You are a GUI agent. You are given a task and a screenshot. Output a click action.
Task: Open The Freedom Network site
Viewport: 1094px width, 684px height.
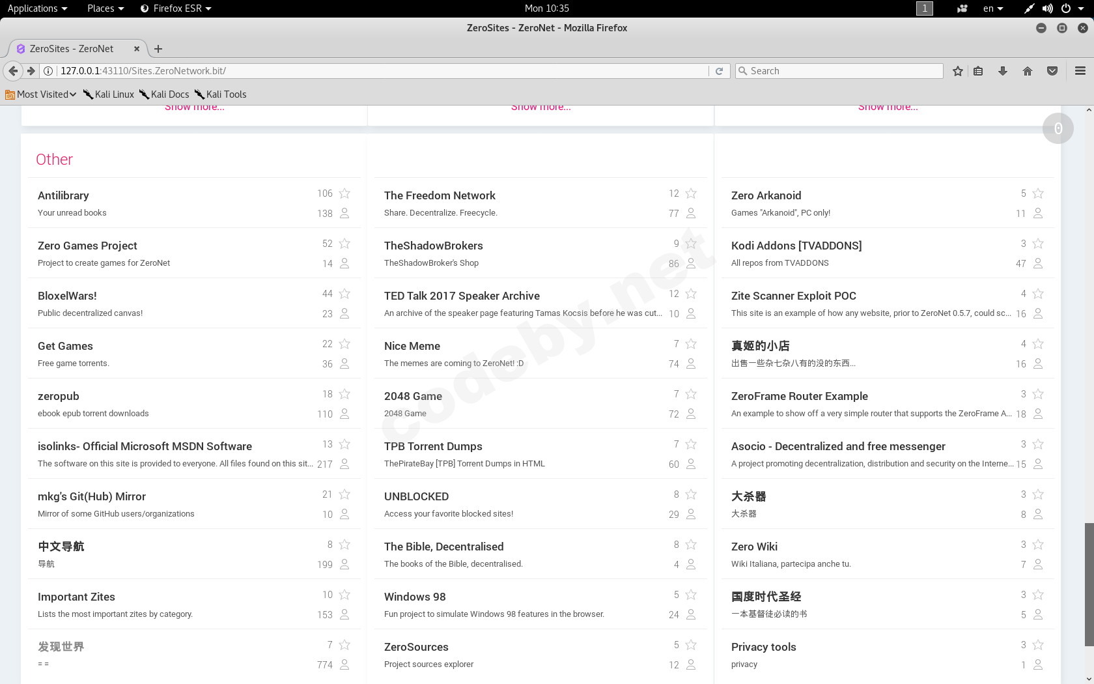click(x=440, y=195)
